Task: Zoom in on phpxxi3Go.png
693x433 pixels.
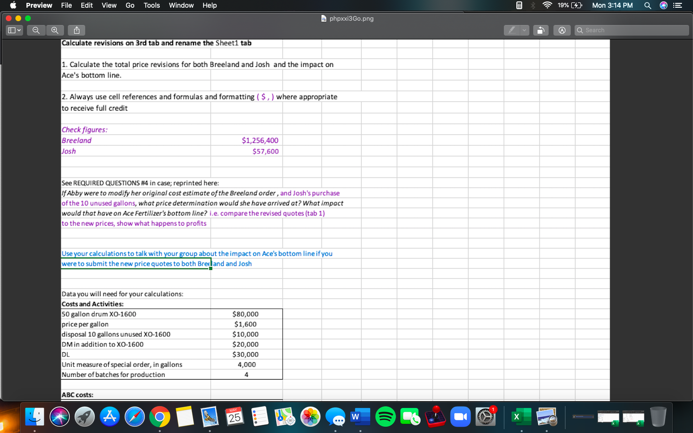Action: (x=55, y=30)
